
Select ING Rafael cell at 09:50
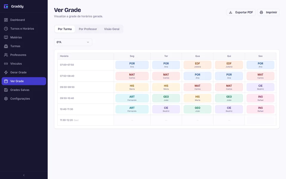point(260,98)
